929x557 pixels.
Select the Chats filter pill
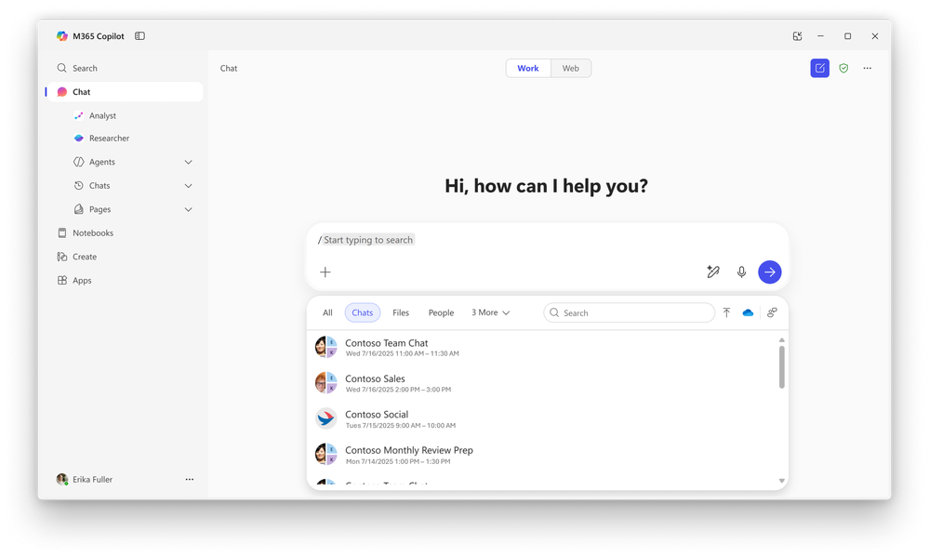(362, 312)
